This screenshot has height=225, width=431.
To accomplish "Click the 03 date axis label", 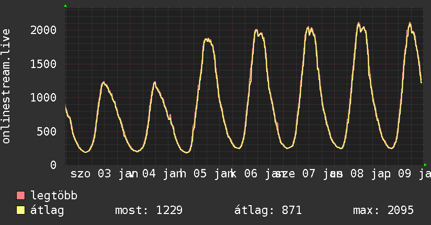I will [x=105, y=174].
